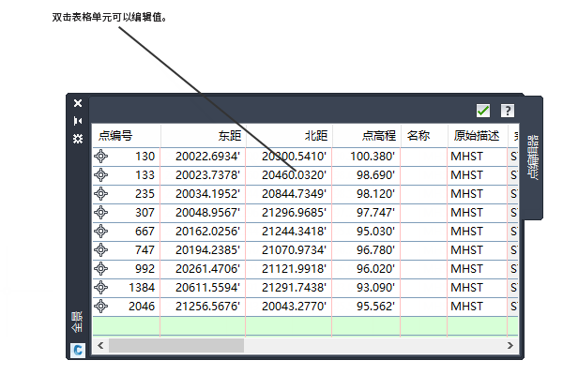This screenshot has height=375, width=563.
Task: Select elevation cell 97.747'
Action: tap(366, 213)
